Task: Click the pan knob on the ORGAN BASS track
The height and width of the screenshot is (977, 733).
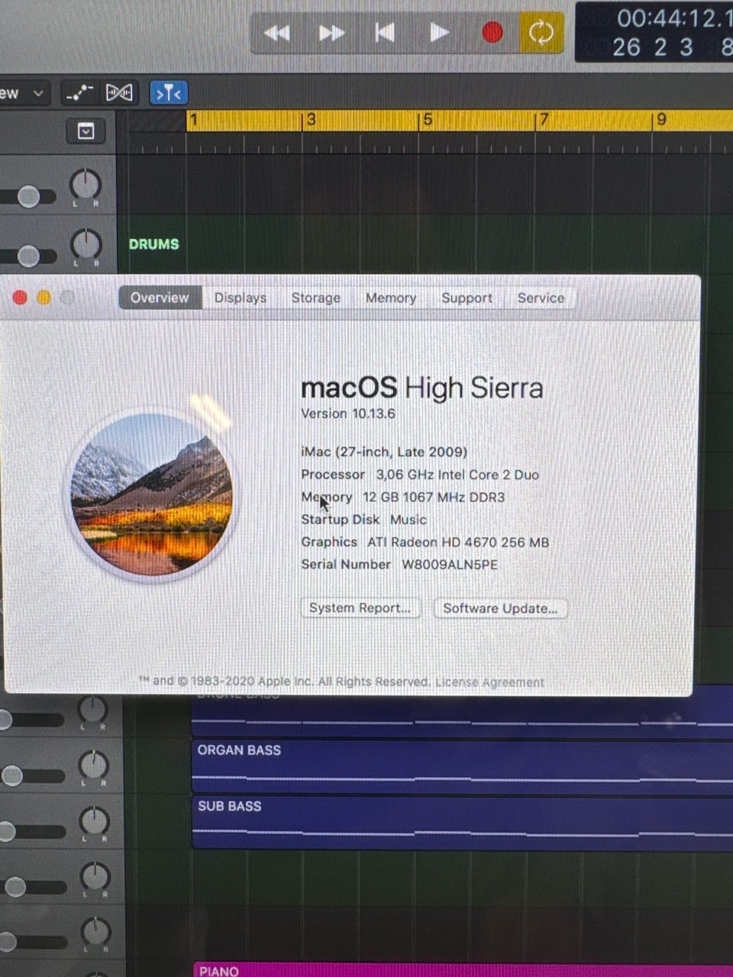Action: pyautogui.click(x=93, y=765)
